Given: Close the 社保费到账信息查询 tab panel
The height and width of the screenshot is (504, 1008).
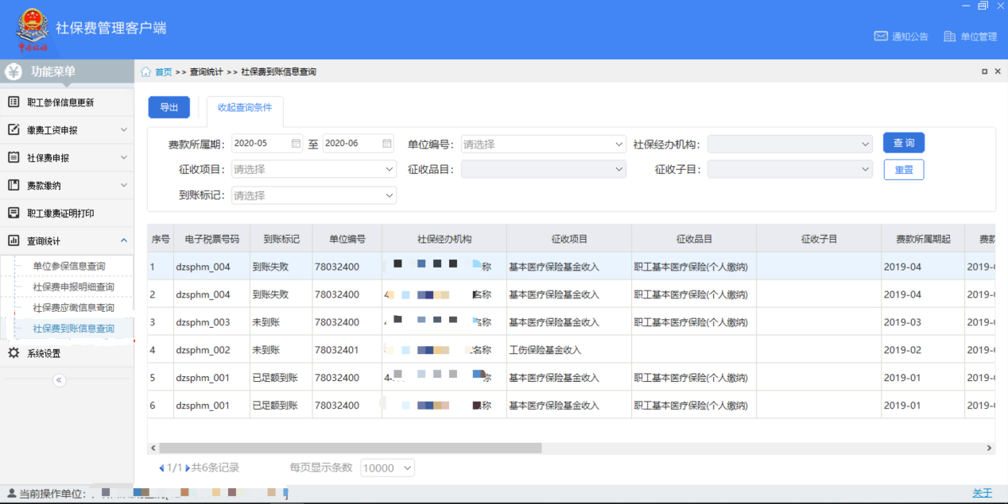Looking at the screenshot, I should click(x=998, y=71).
